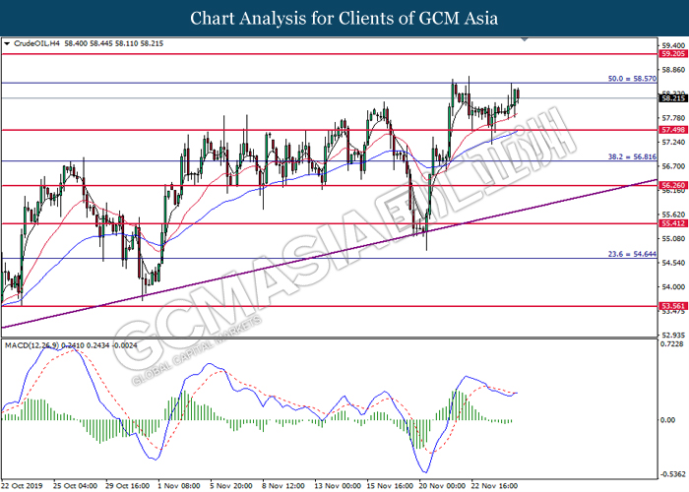
Task: Click the chart shift triangle marker
Action: (525, 40)
